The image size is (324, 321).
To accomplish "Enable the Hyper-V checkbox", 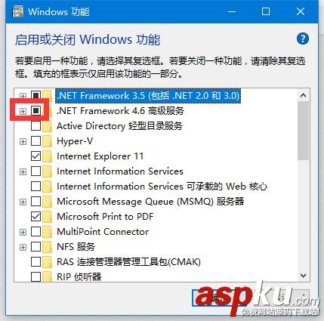I will tap(35, 141).
